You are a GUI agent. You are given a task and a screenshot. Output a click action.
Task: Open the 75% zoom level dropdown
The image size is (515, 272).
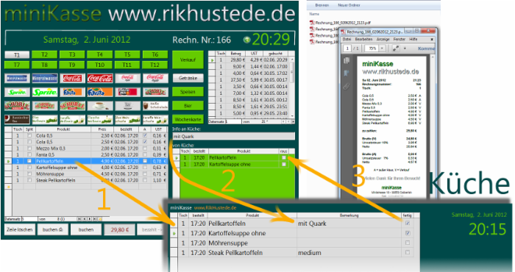point(382,49)
